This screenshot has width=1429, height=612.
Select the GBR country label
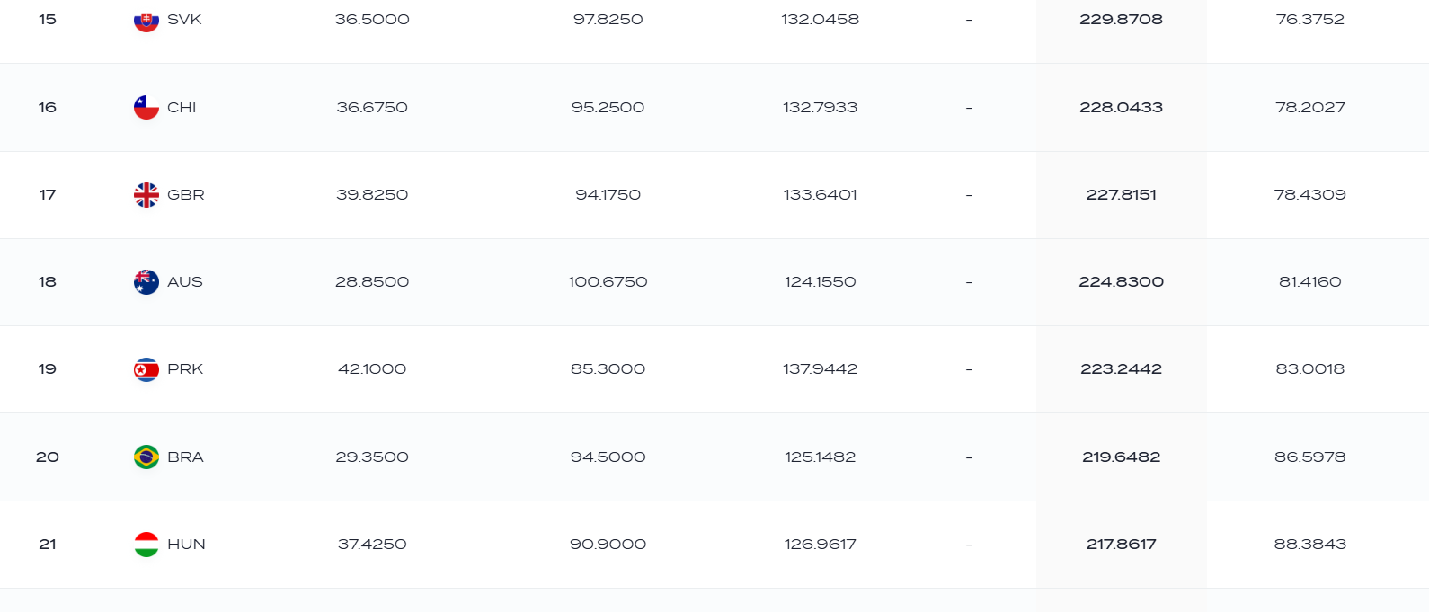point(186,194)
